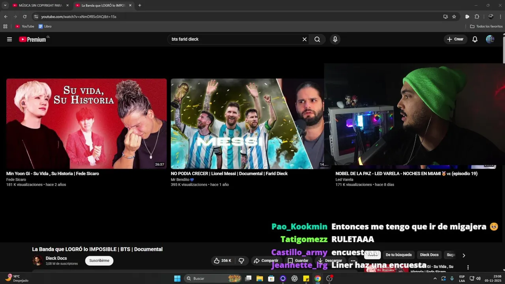Click the Chrome icon in taskbar
The height and width of the screenshot is (284, 505).
[x=318, y=278]
